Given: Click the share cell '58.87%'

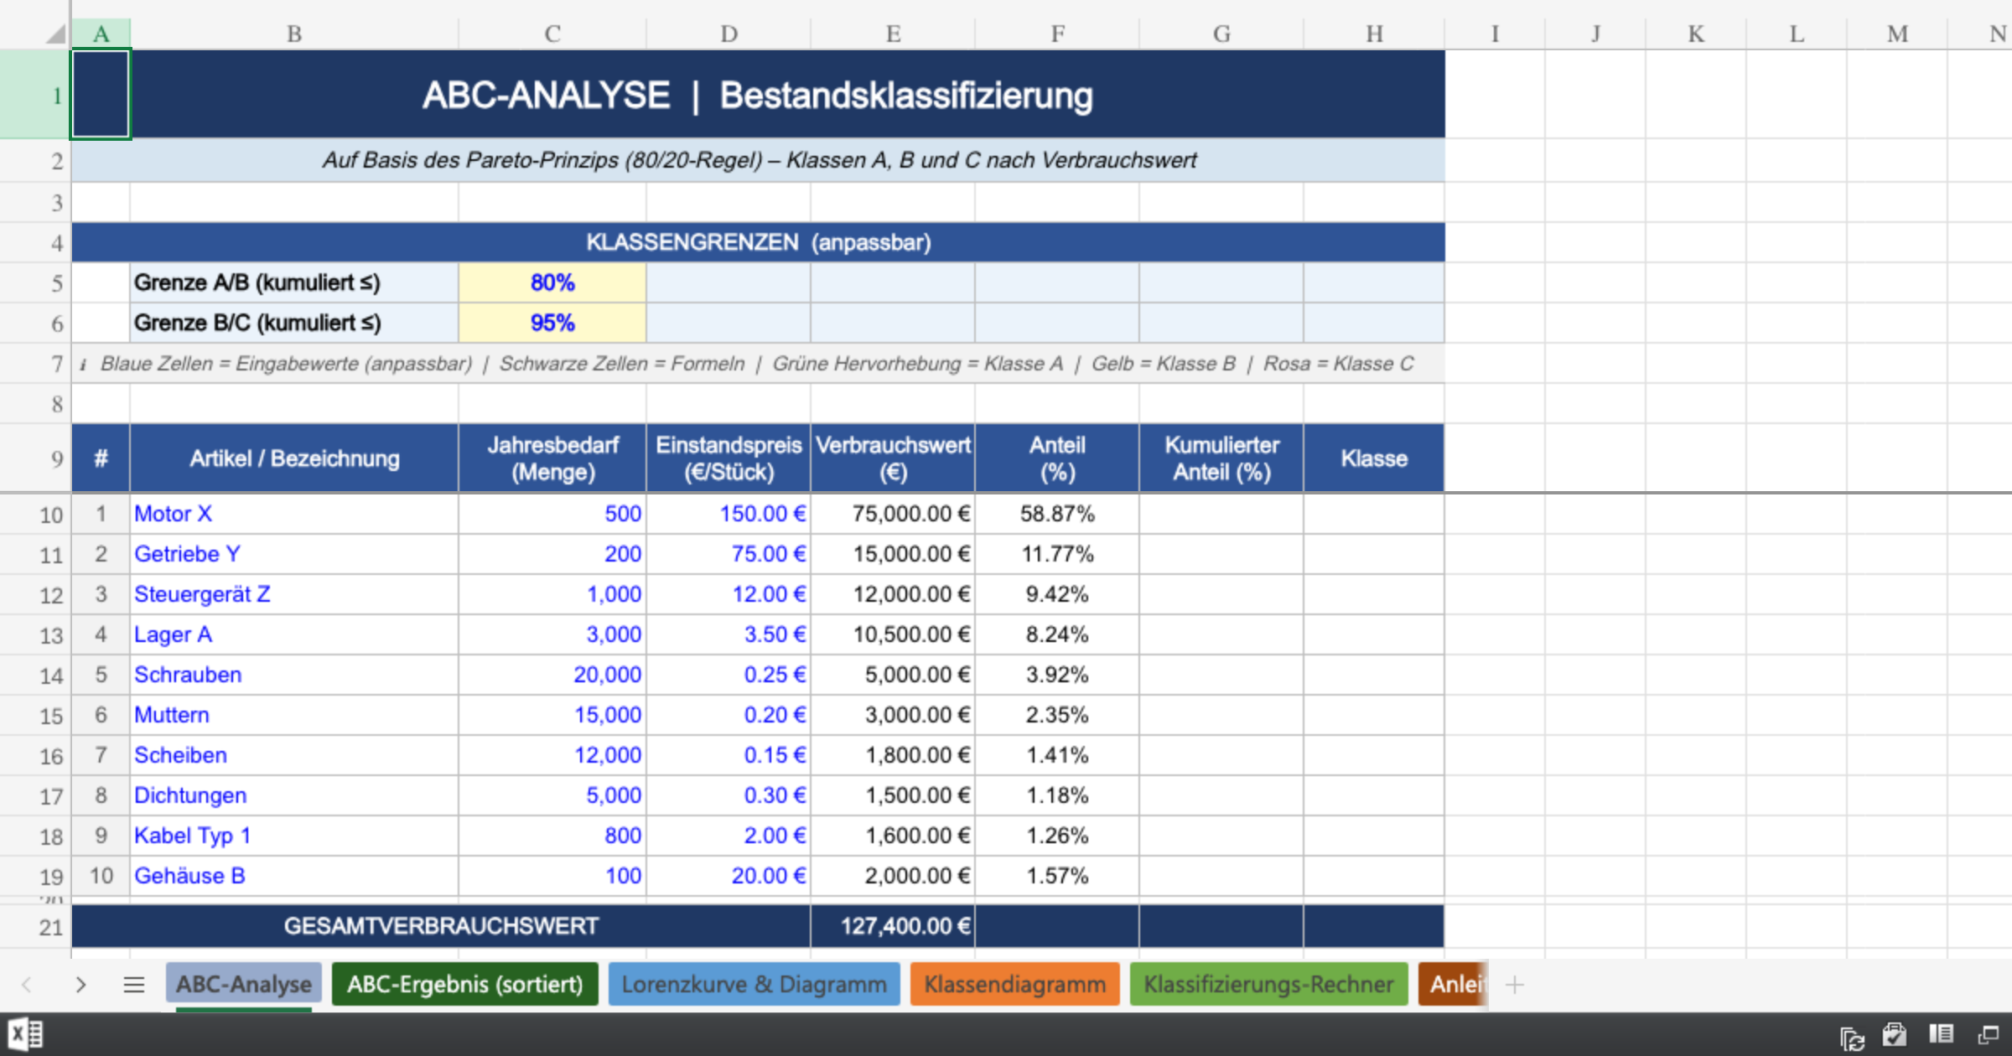Looking at the screenshot, I should pyautogui.click(x=1057, y=514).
